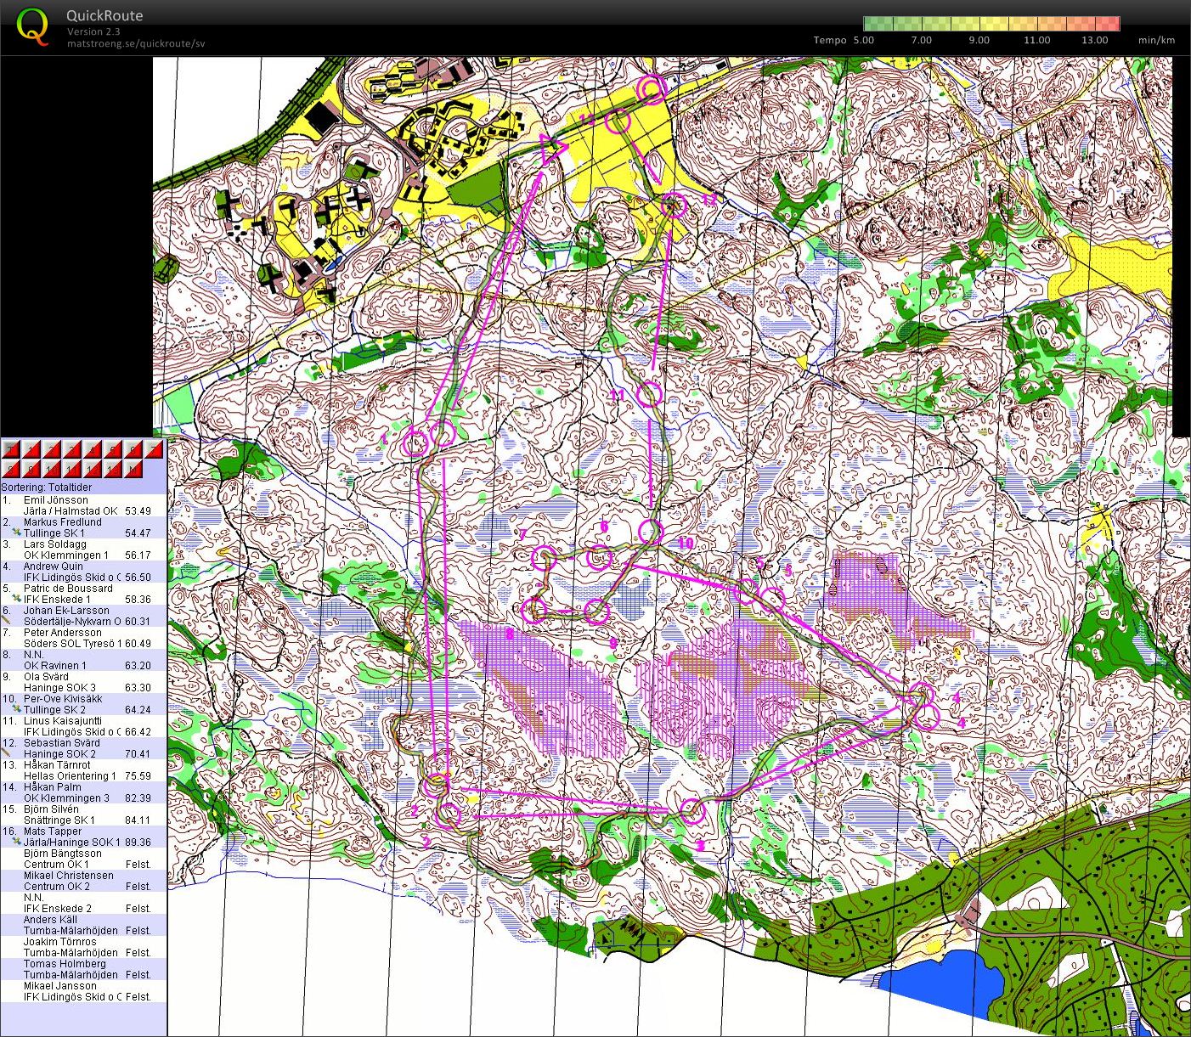Click GPS satellite icon beside Järla/Haninge SOK 1
The width and height of the screenshot is (1191, 1037).
pyautogui.click(x=16, y=842)
